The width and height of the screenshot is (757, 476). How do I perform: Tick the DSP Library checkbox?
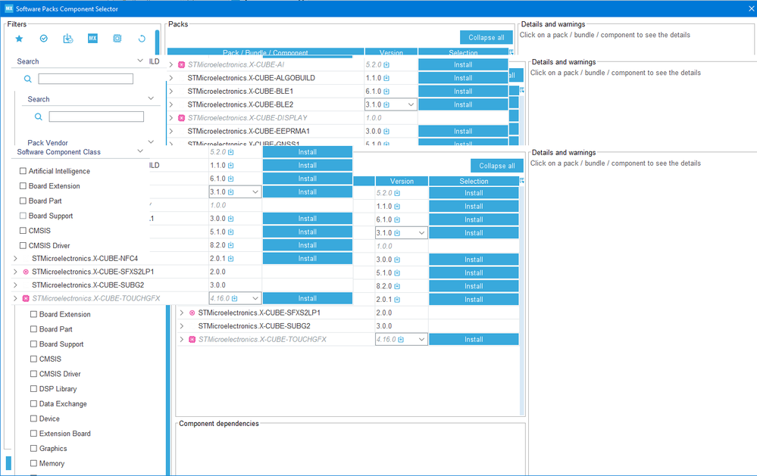click(x=33, y=389)
